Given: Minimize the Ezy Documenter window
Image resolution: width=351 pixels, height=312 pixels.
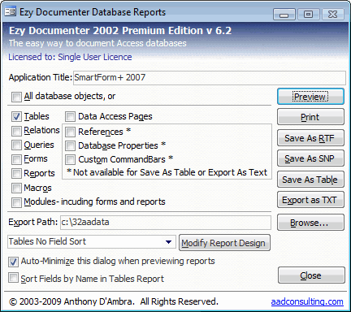Looking at the screenshot, I should click(x=284, y=14).
